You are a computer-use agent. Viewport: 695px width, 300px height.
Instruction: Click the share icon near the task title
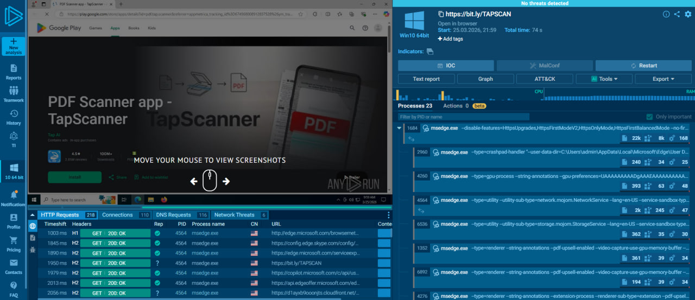point(677,14)
